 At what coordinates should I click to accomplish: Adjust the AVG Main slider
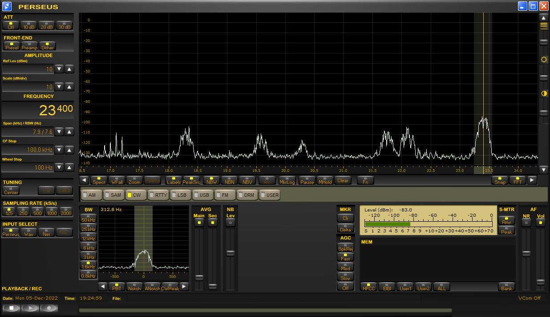199,277
